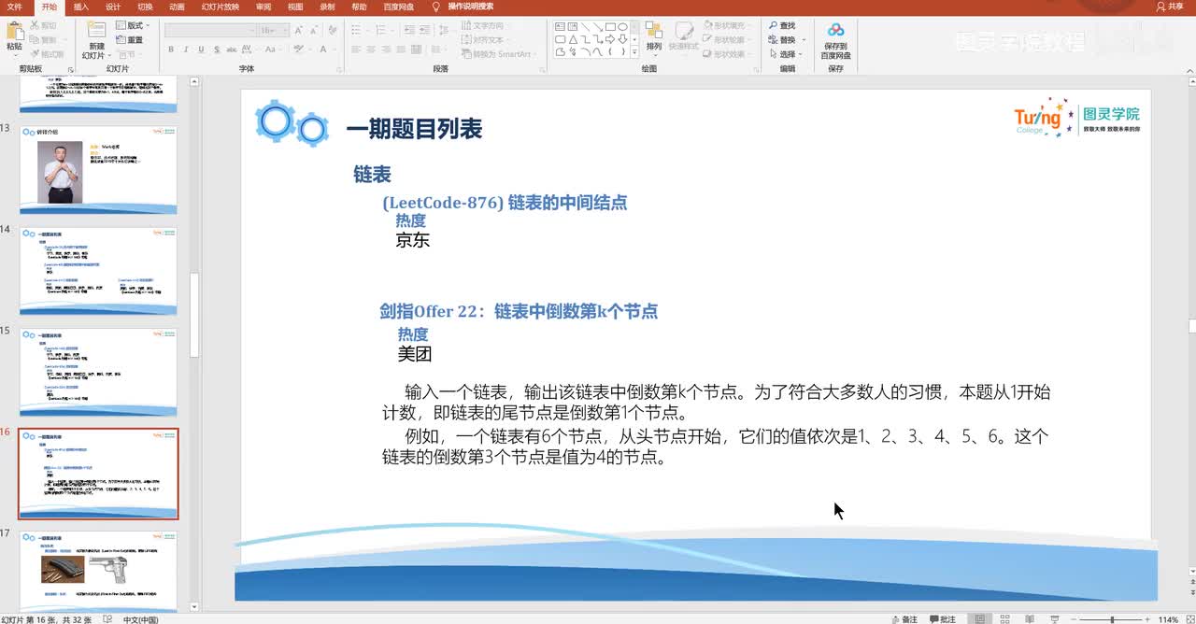Select the oval shape in shapes gallery
This screenshot has width=1196, height=624.
tap(622, 27)
